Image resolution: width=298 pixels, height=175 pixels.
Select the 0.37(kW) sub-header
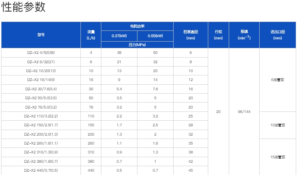pos(119,36)
